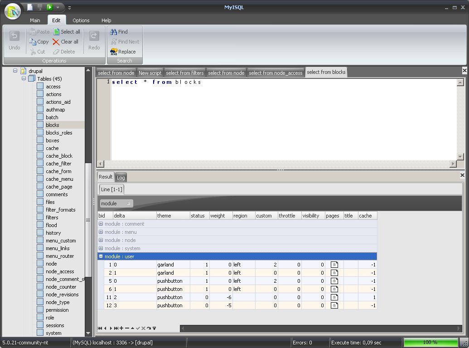Click the table tree vertical scrollbar thumb

tap(88, 220)
